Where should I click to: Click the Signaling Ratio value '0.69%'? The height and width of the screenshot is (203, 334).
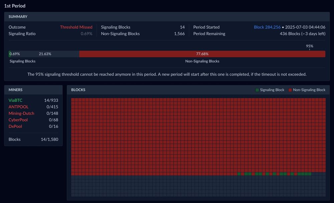coord(87,34)
